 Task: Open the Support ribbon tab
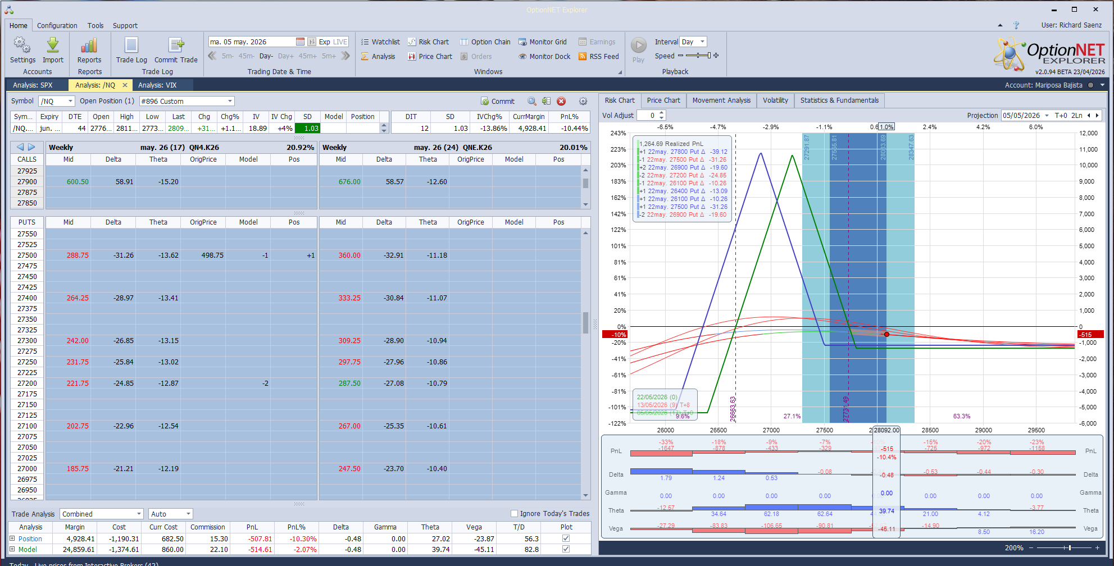tap(125, 25)
